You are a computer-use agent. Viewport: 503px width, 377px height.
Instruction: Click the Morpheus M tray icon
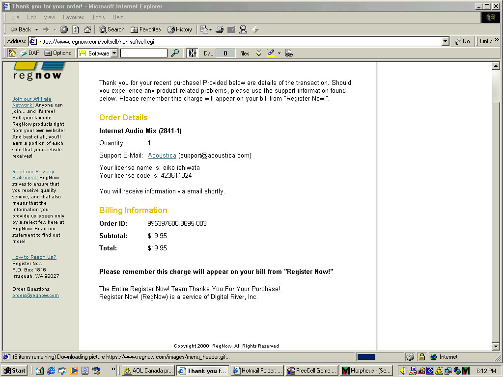(x=466, y=371)
